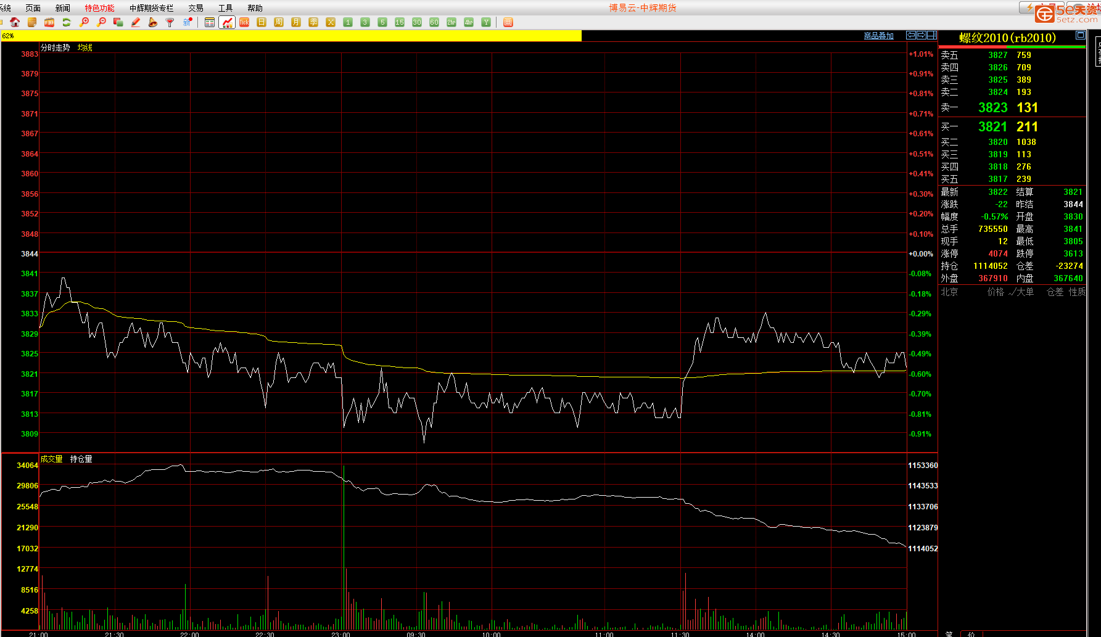Open the alert bell icon
Viewport: 1101px width, 637px height.
[x=153, y=22]
